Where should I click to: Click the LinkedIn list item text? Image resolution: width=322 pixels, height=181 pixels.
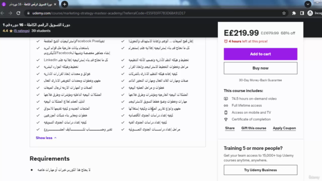(76, 60)
